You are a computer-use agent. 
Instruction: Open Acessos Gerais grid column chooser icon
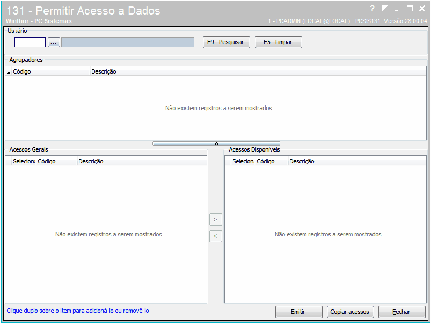point(9,161)
